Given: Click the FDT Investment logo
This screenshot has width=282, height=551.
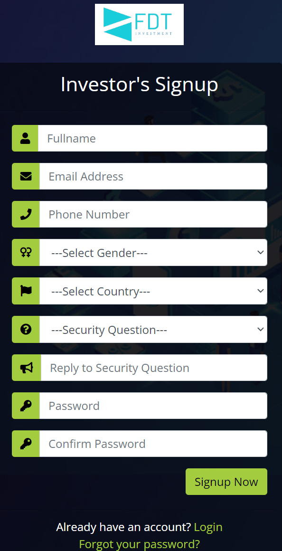Looking at the screenshot, I should click(x=139, y=24).
